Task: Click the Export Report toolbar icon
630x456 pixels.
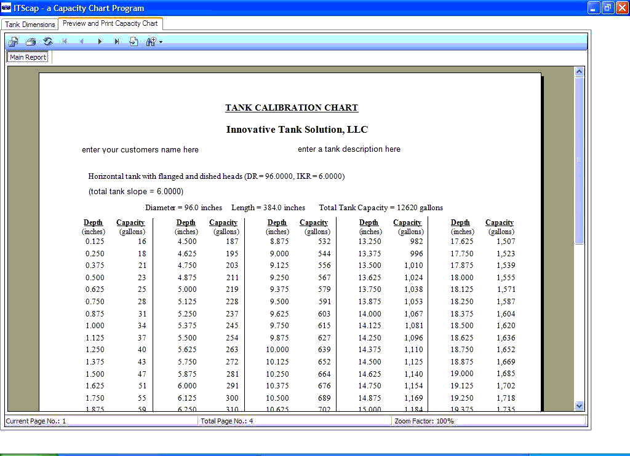Action: (x=14, y=41)
